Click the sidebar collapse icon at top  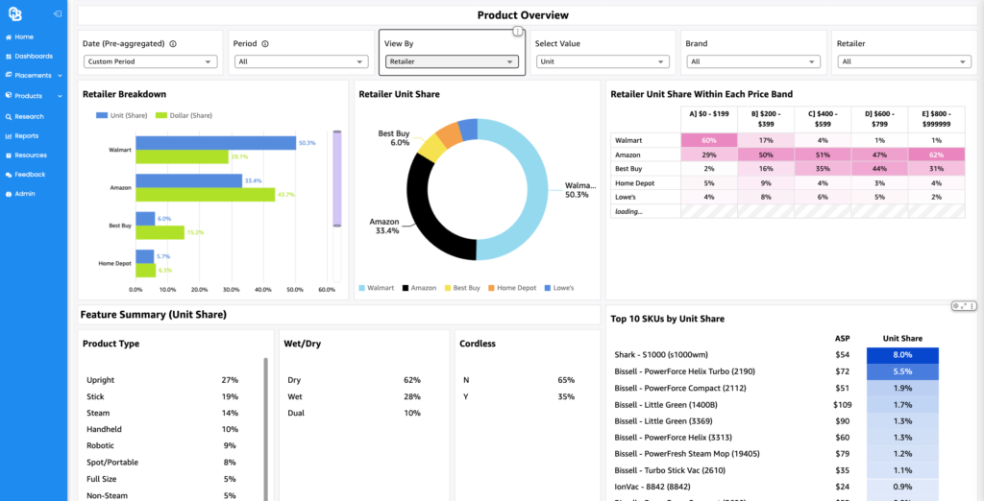pos(58,13)
